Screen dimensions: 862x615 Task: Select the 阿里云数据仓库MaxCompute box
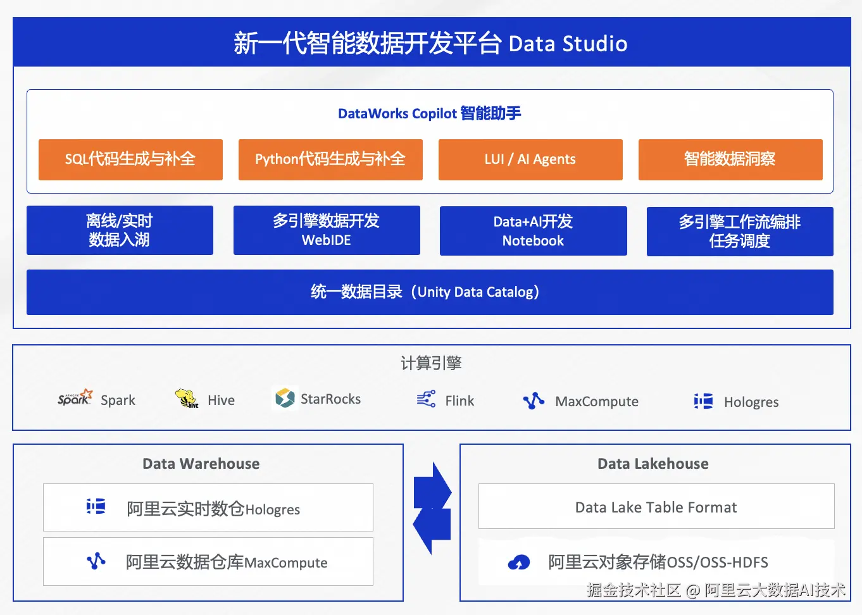[208, 562]
